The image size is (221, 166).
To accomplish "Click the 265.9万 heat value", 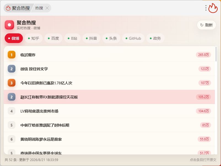I will coord(203,55).
